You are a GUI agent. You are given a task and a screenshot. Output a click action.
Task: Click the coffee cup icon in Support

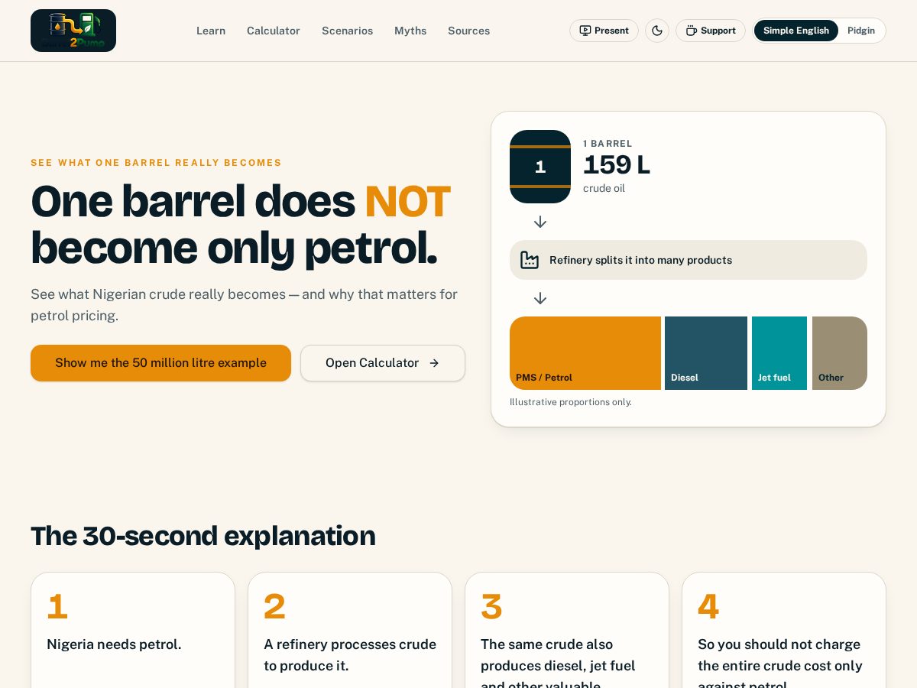coord(692,31)
